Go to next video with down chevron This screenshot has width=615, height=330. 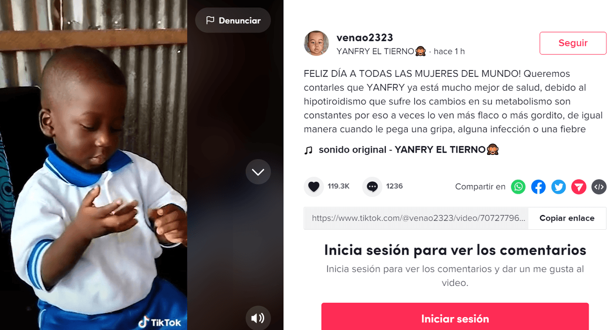click(258, 172)
